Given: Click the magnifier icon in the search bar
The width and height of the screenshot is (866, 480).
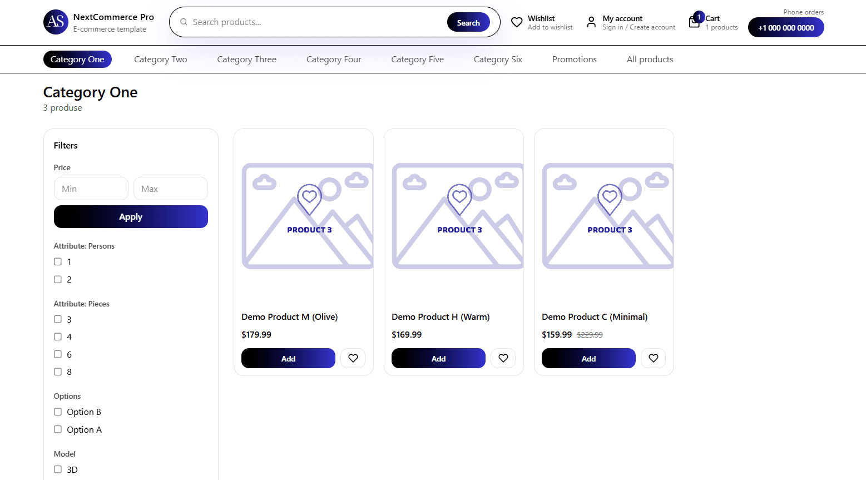Looking at the screenshot, I should click(x=184, y=22).
